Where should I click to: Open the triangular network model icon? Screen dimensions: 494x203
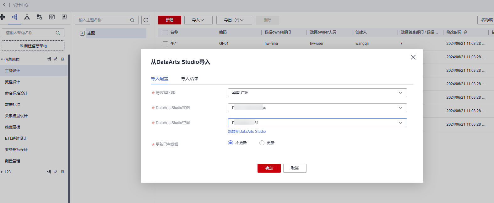tap(27, 17)
